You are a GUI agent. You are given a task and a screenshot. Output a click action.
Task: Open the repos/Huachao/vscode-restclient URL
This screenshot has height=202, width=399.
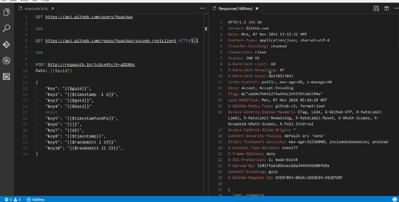click(111, 41)
